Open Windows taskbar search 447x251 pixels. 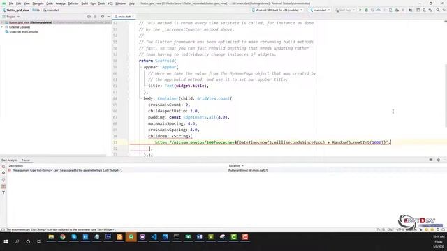point(17,241)
